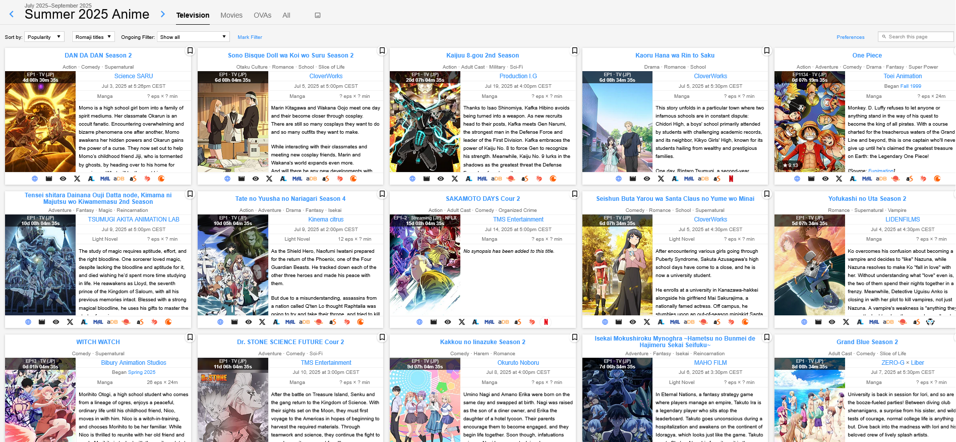The image size is (956, 442).
Task: Switch to the All tab
Action: [x=286, y=15]
